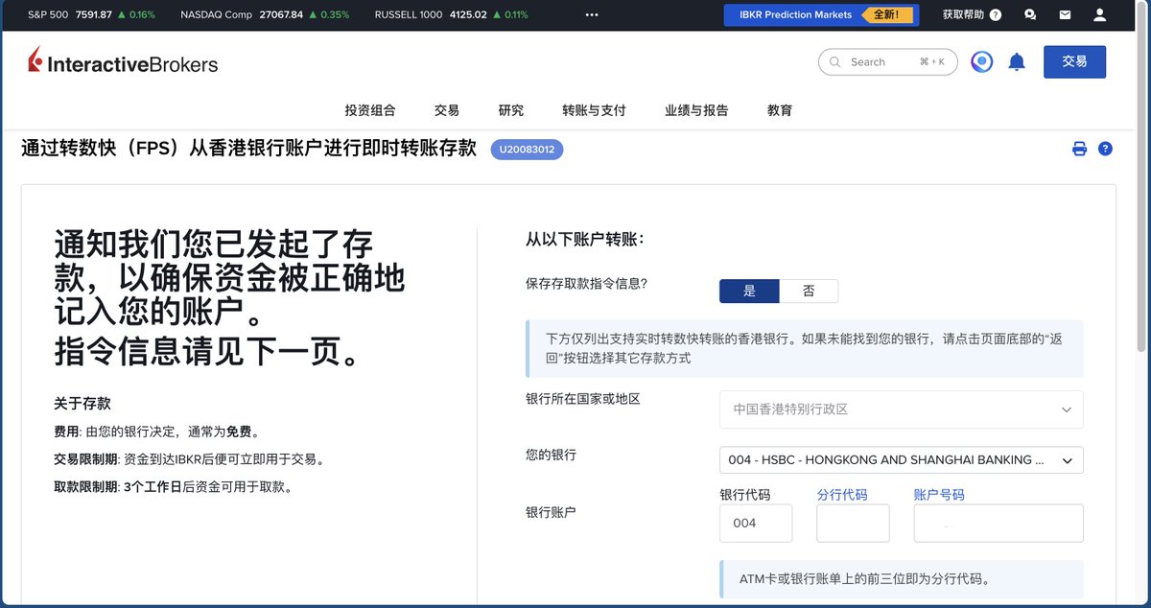
Task: Open the 投资组合 menu
Action: (x=370, y=110)
